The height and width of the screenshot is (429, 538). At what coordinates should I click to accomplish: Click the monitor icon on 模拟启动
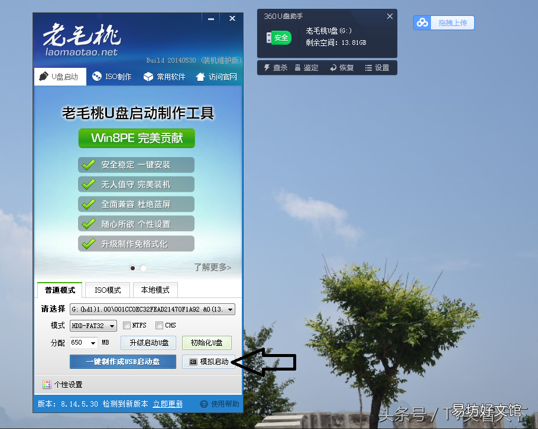click(x=193, y=362)
